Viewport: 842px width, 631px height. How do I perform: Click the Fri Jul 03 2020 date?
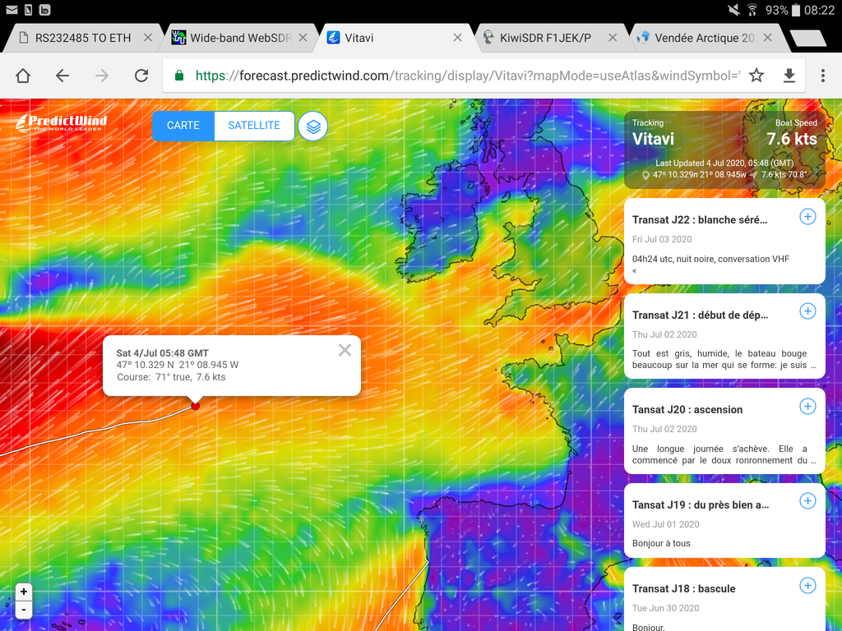(x=662, y=239)
